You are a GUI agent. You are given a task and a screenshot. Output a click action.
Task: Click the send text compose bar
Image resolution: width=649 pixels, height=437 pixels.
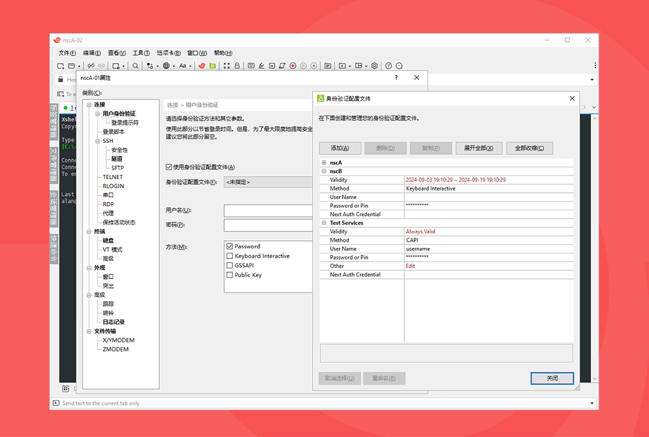pos(325,403)
